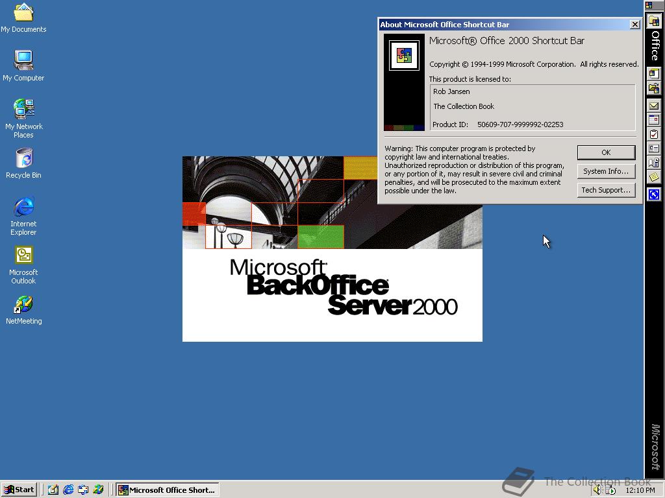Image resolution: width=665 pixels, height=498 pixels.
Task: Open System Info from About dialog
Action: (x=606, y=171)
